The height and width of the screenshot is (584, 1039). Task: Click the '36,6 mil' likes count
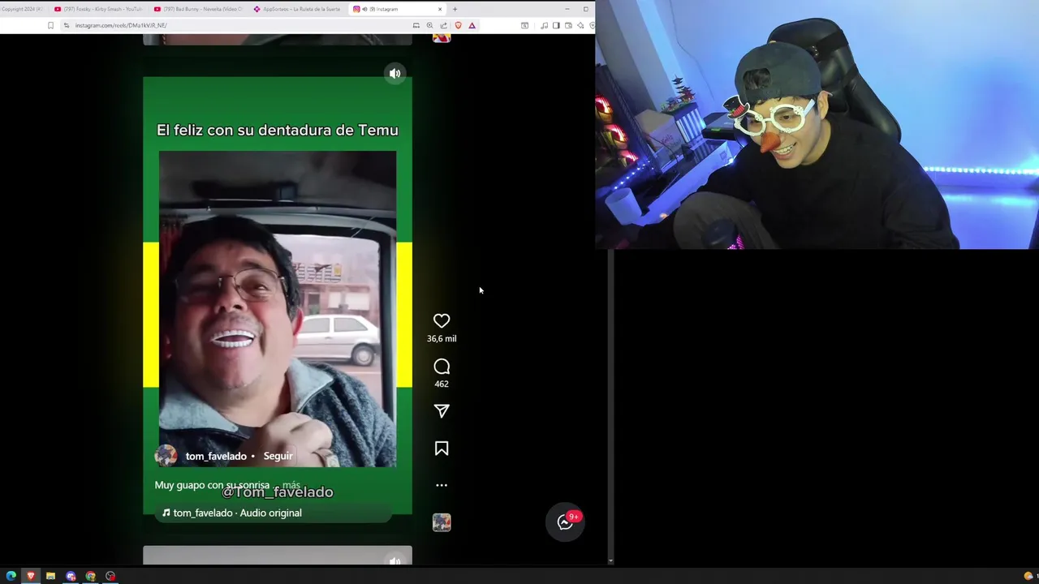(442, 338)
